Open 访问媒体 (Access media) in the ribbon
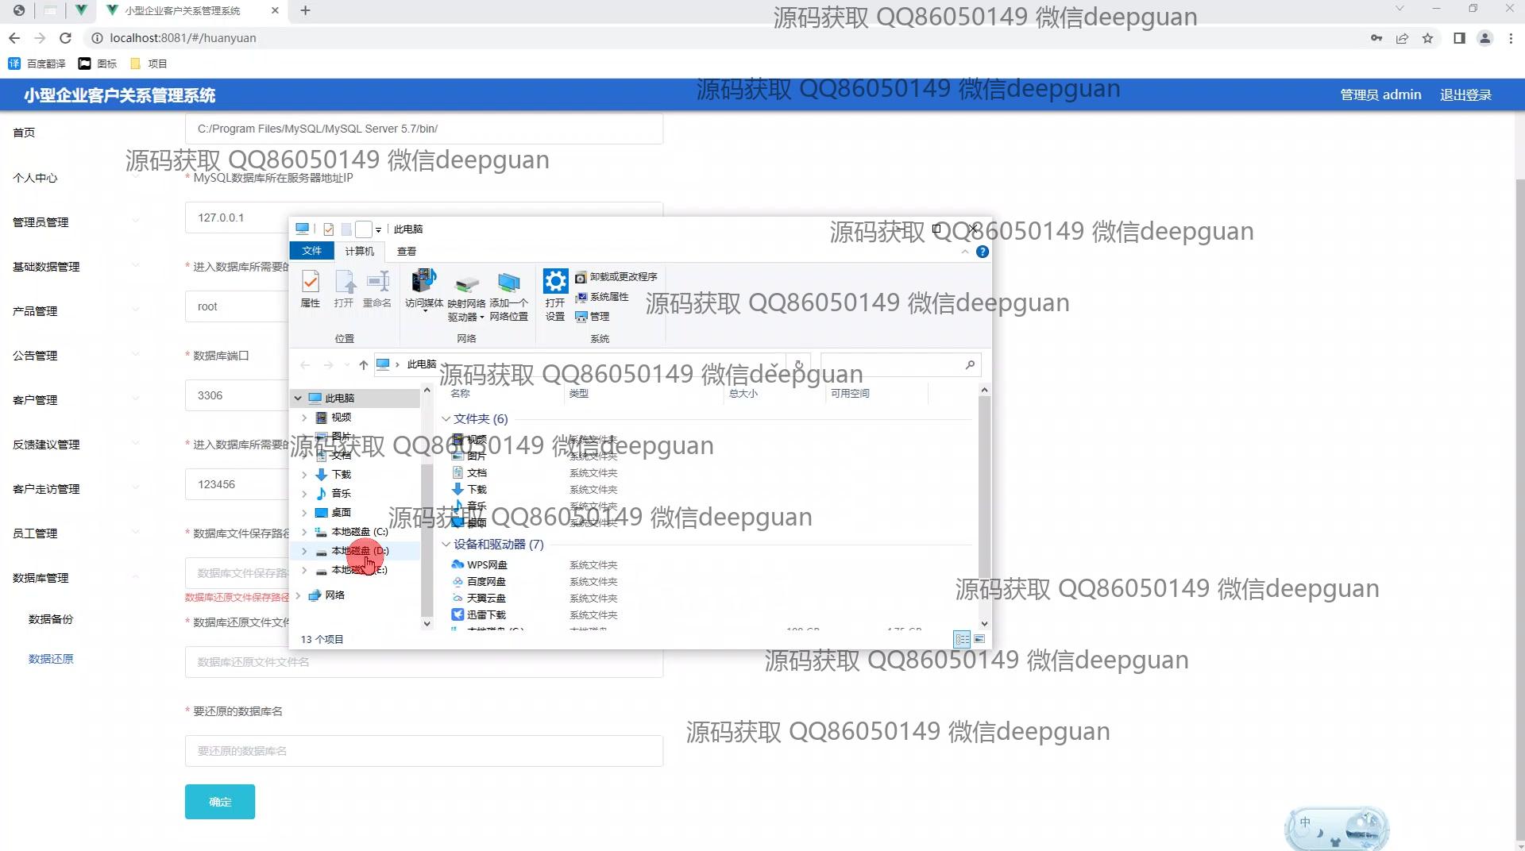Viewport: 1525px width, 851px height. click(x=424, y=289)
